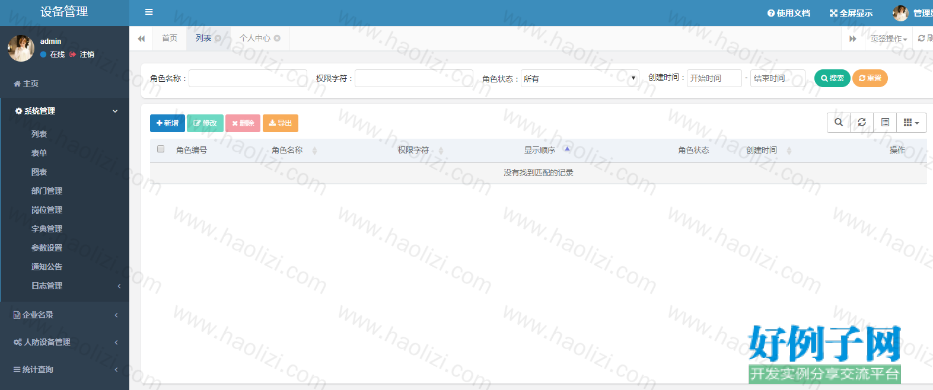
Task: Open 列表 in sidebar menu
Action: pyautogui.click(x=39, y=134)
